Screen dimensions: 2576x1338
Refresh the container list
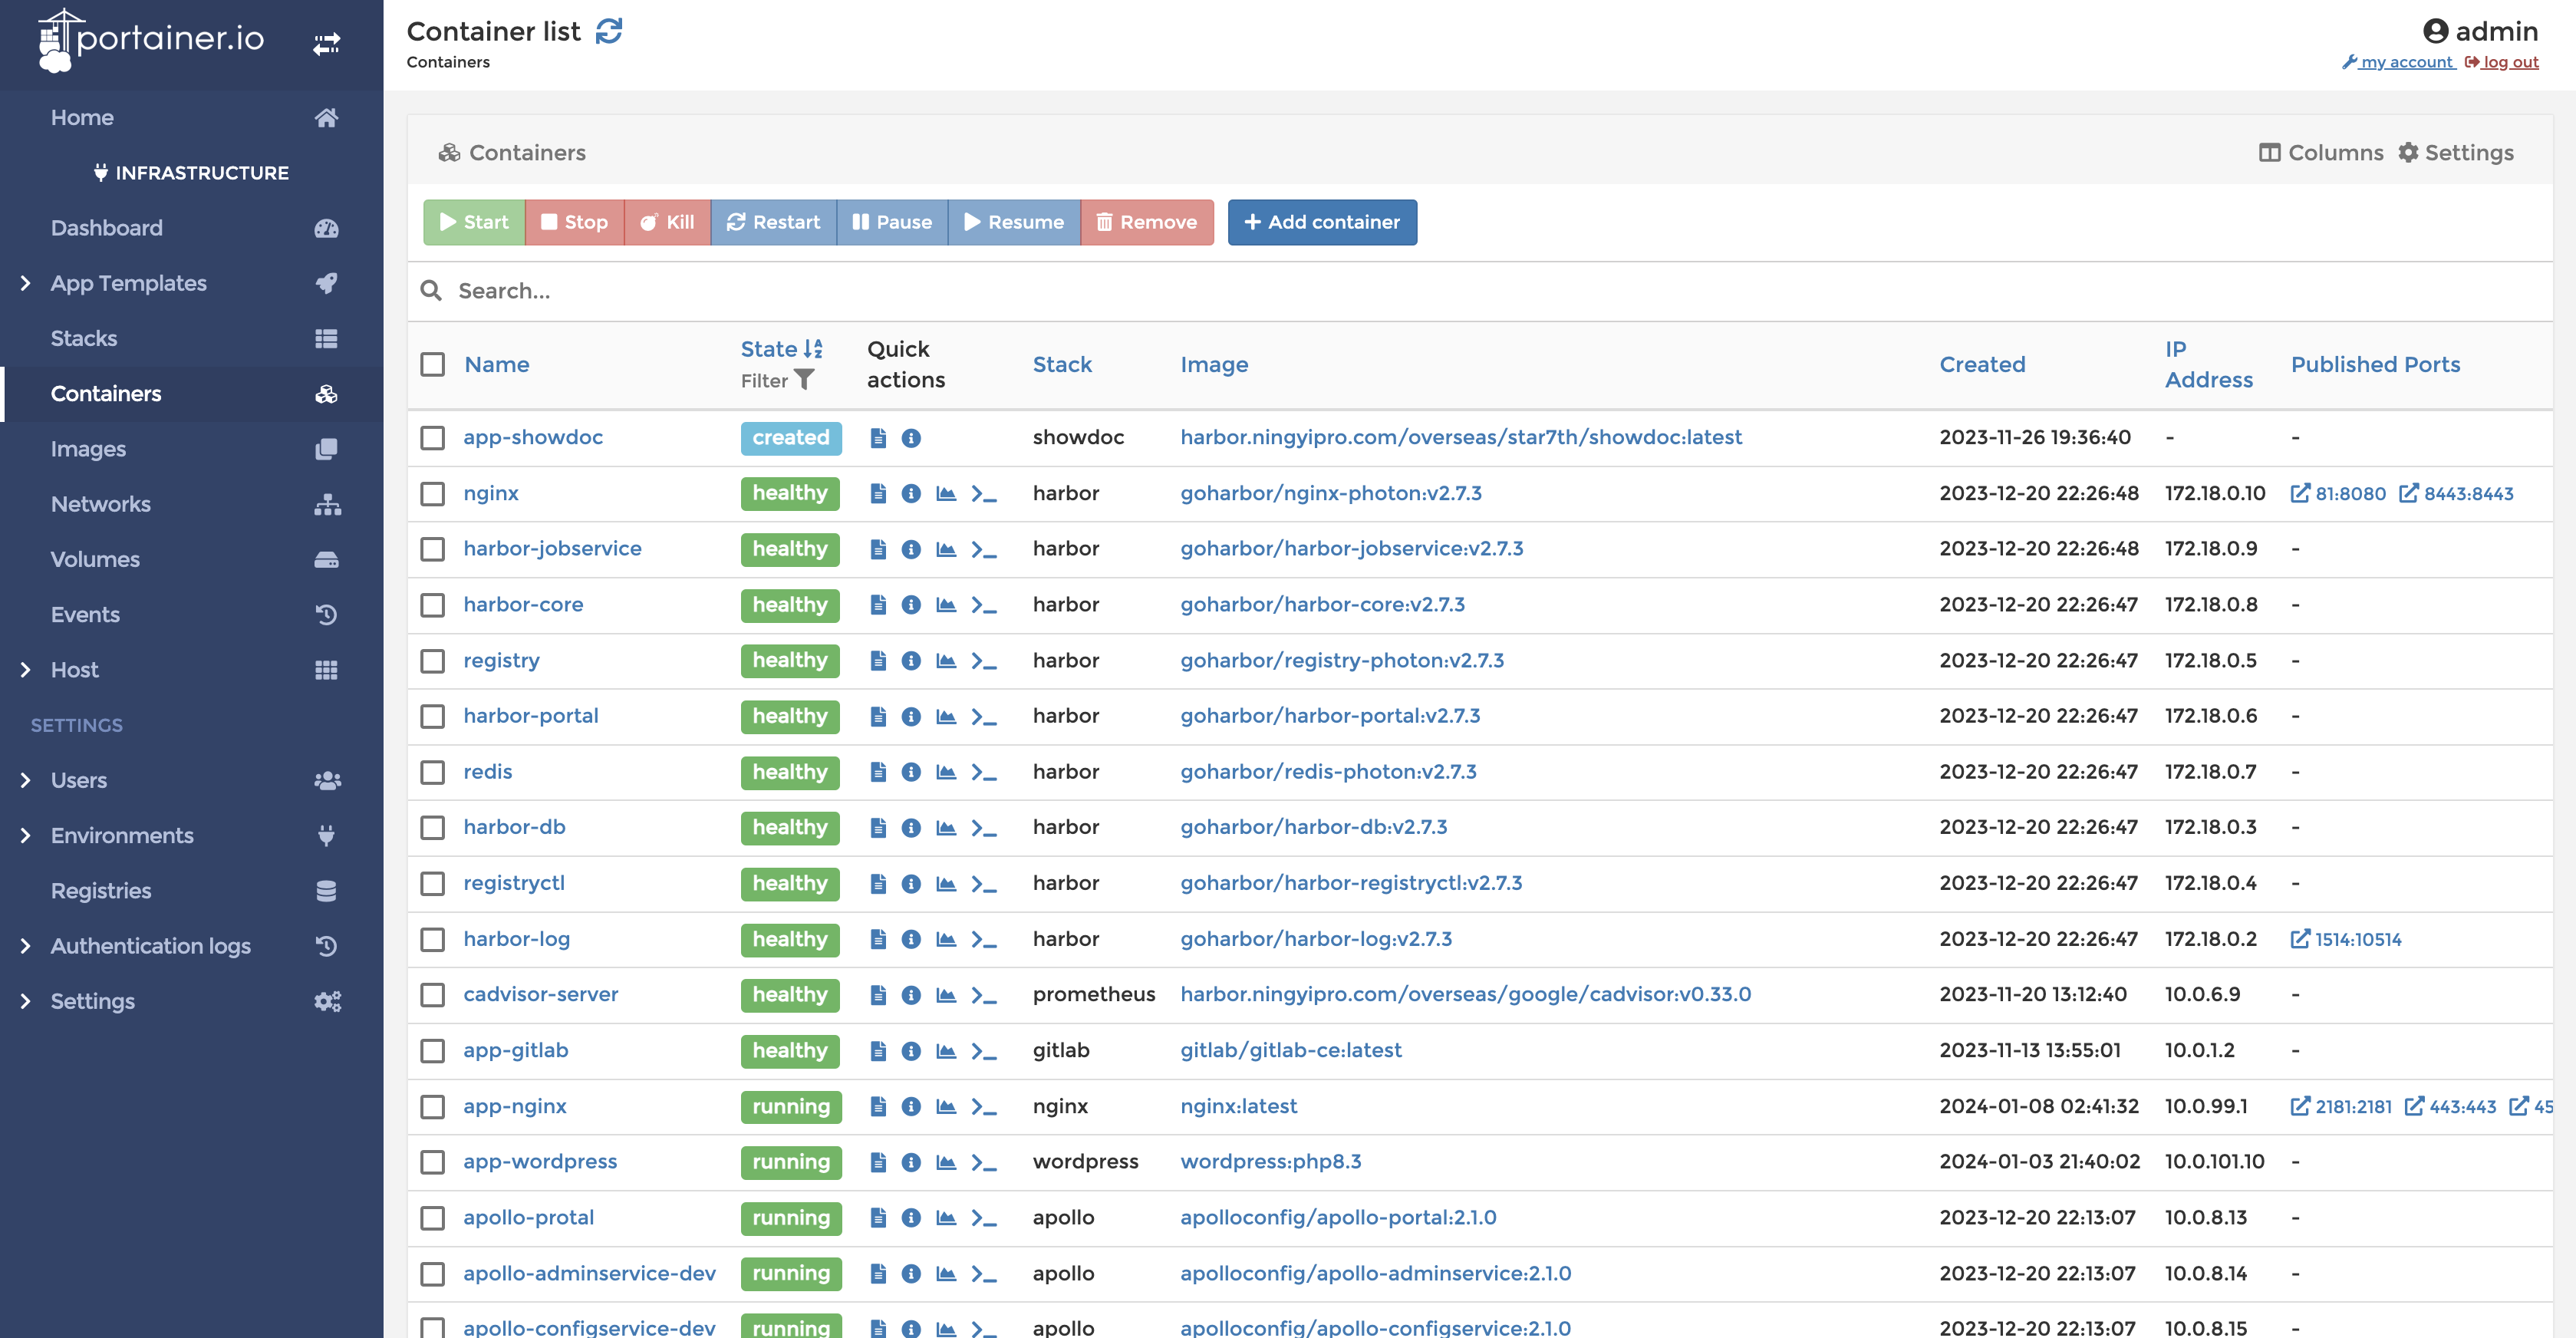coord(609,31)
